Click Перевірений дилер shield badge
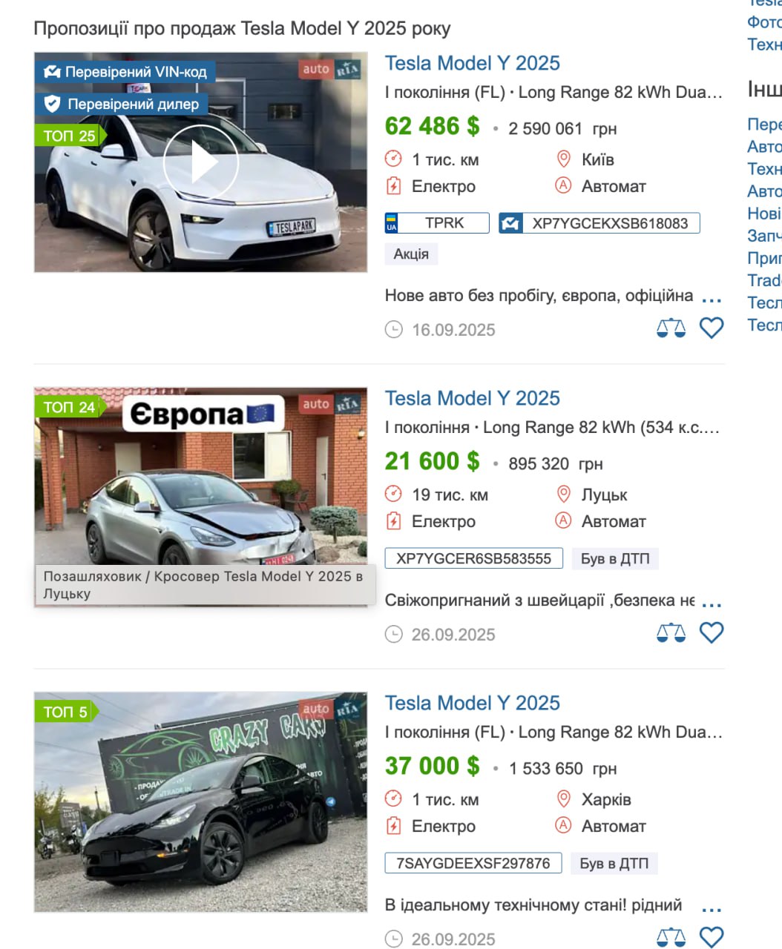The height and width of the screenshot is (949, 782). [122, 104]
